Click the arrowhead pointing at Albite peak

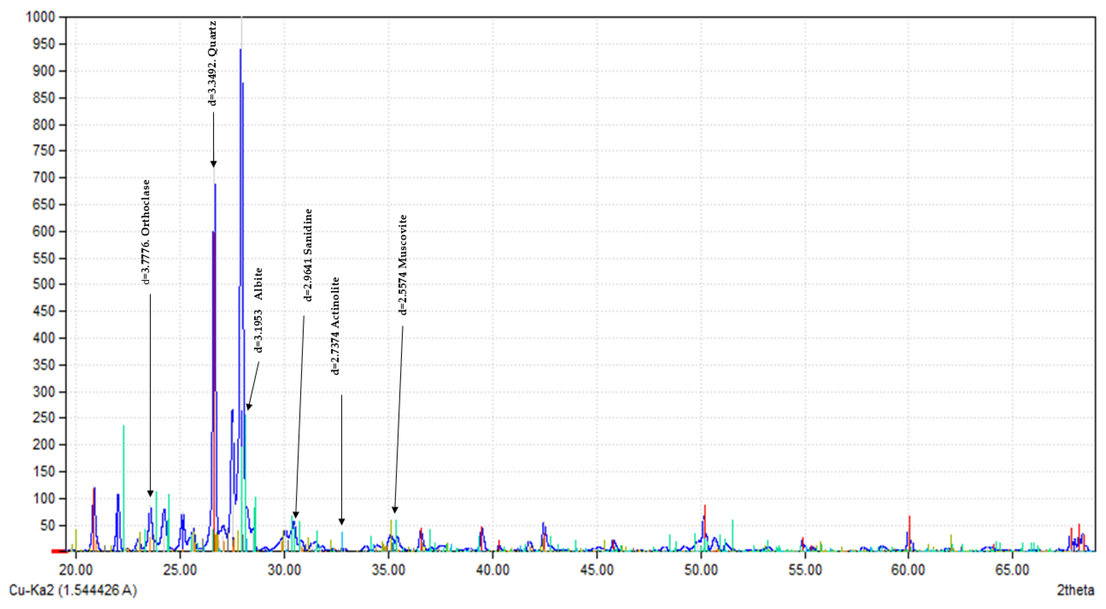click(248, 407)
